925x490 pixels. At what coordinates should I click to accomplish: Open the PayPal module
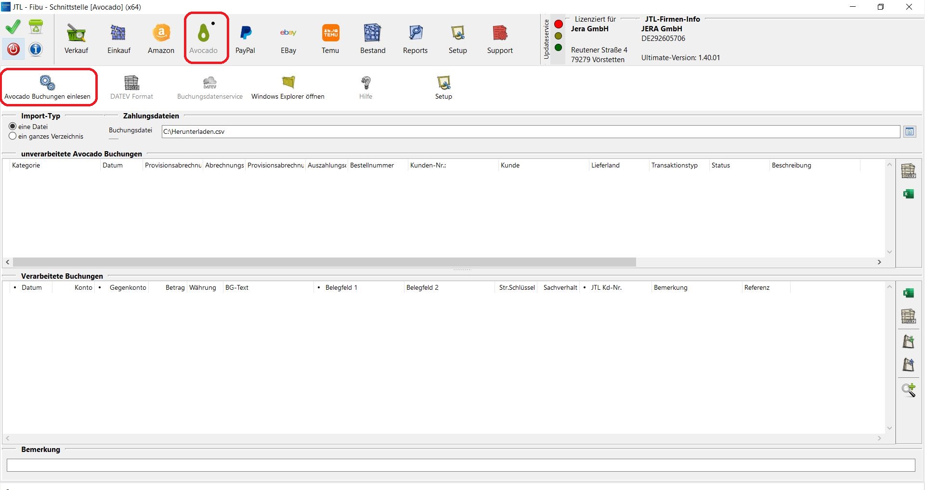click(x=245, y=39)
